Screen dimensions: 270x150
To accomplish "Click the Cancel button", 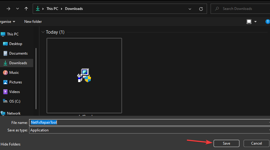I will (x=256, y=143).
